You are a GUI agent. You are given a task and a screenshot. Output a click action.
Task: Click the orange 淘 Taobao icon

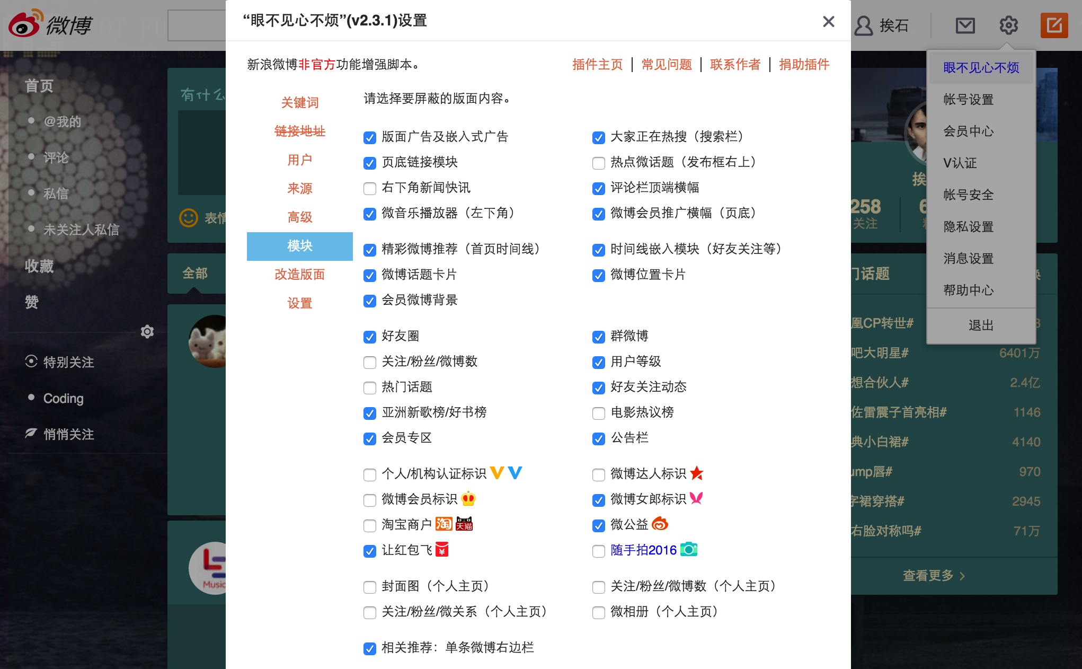pyautogui.click(x=444, y=524)
